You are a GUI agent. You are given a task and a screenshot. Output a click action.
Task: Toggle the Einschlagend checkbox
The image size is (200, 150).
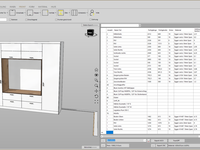click(26, 19)
